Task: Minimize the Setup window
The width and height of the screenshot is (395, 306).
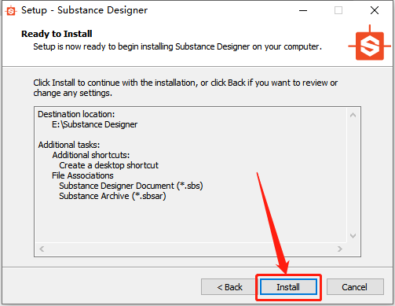Action: (303, 10)
